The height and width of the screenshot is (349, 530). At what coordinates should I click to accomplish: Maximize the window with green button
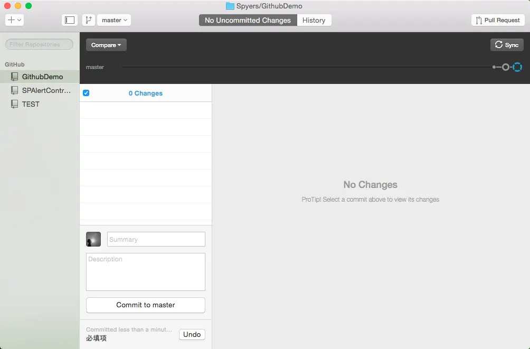coord(29,6)
